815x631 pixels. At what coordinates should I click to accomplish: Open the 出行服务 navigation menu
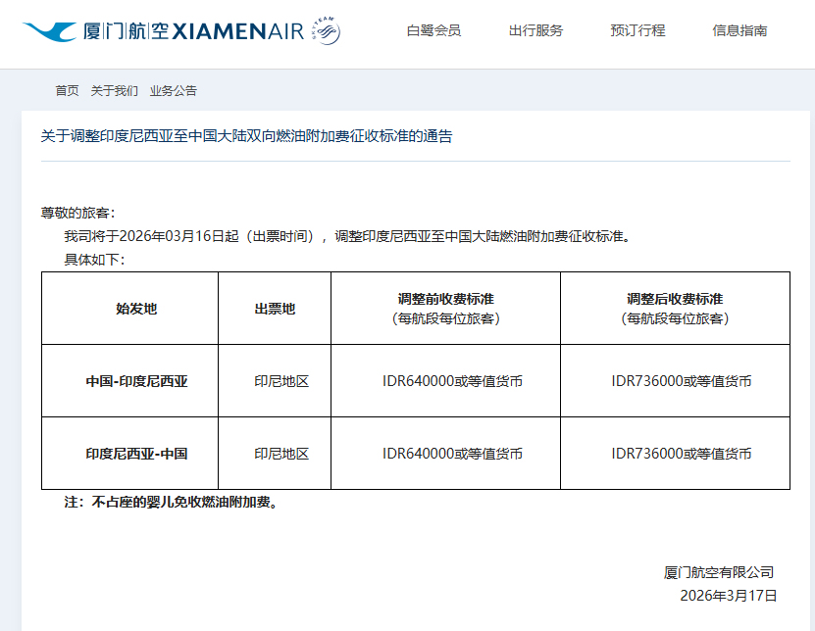click(535, 30)
